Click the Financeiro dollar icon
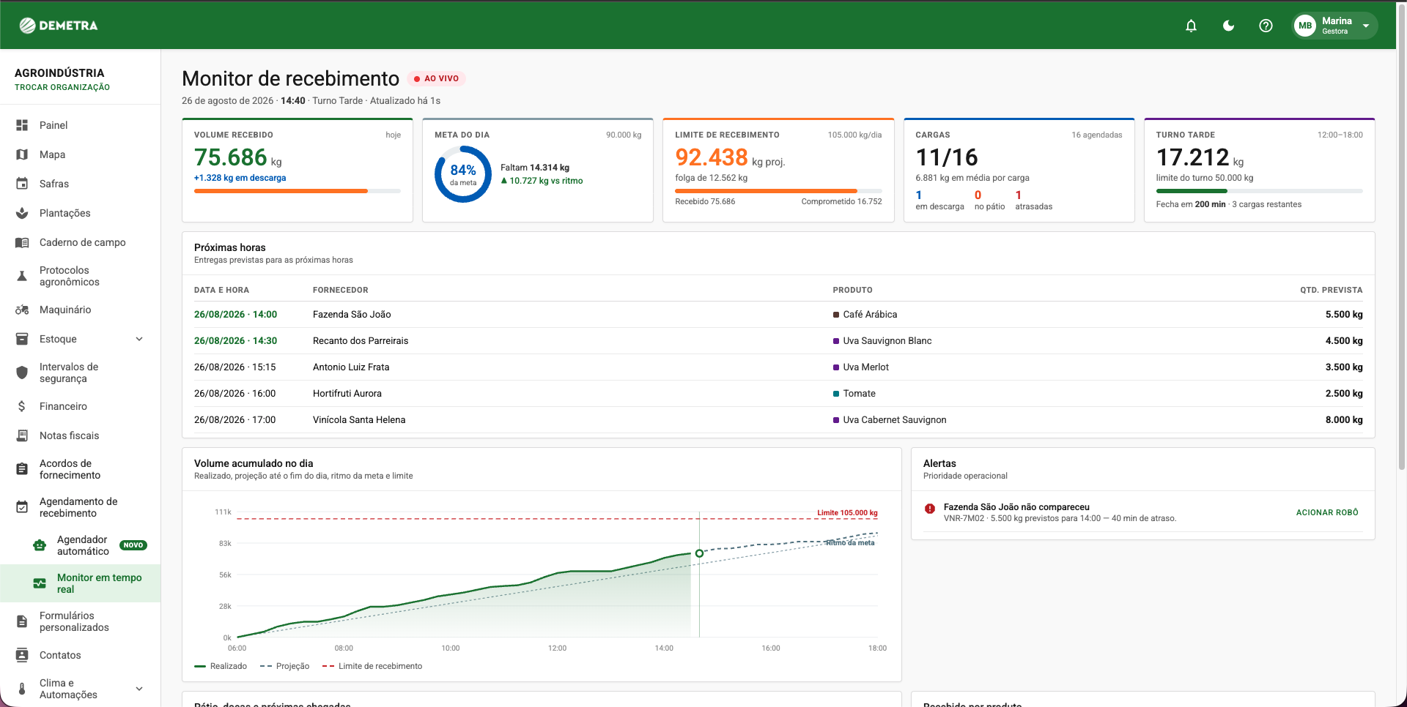 (22, 406)
